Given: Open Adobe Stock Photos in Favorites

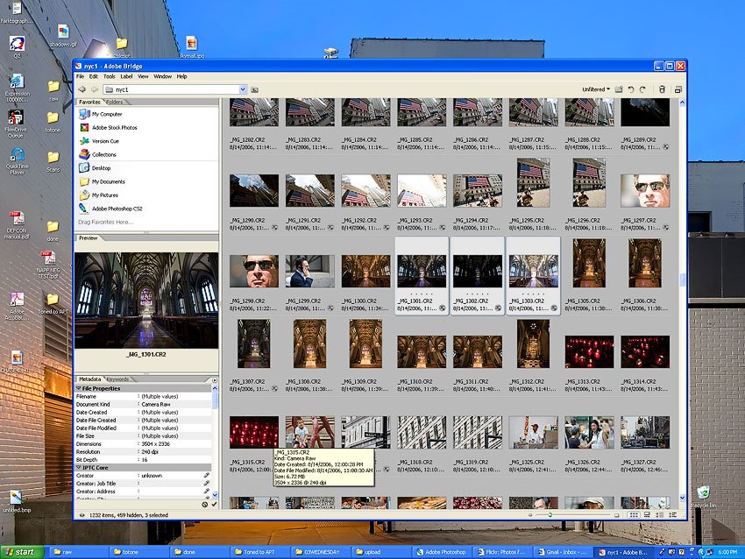Looking at the screenshot, I should point(114,128).
